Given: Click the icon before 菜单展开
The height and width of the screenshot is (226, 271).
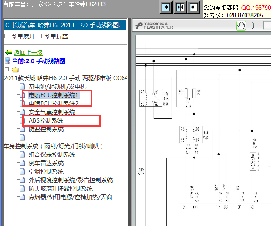Looking at the screenshot, I should coord(7,36).
